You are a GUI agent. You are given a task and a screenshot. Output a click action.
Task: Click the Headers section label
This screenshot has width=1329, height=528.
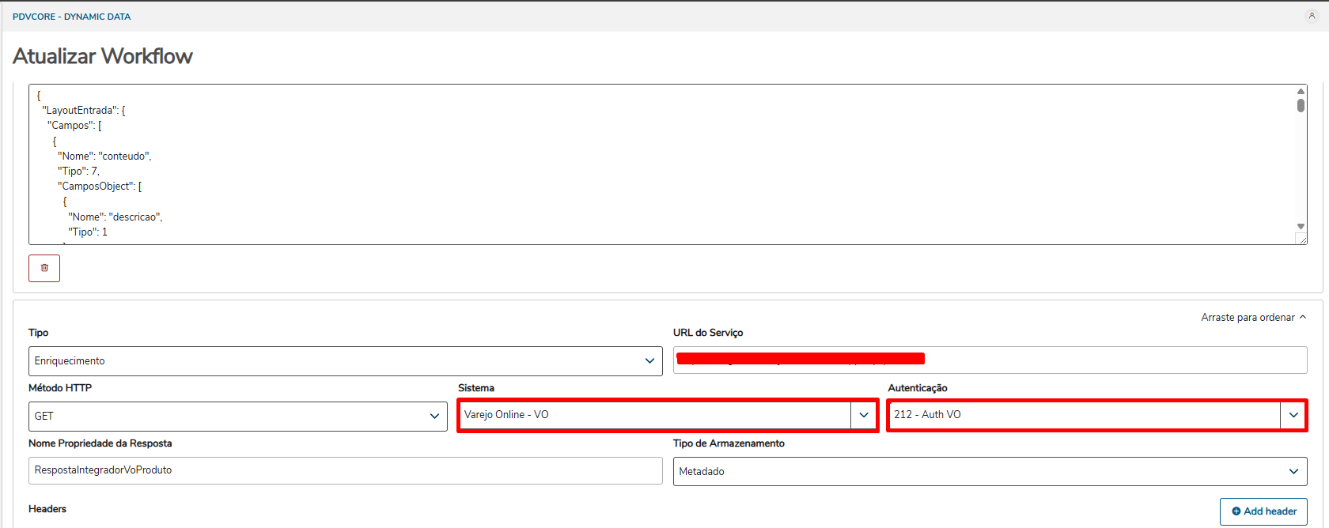pyautogui.click(x=47, y=509)
